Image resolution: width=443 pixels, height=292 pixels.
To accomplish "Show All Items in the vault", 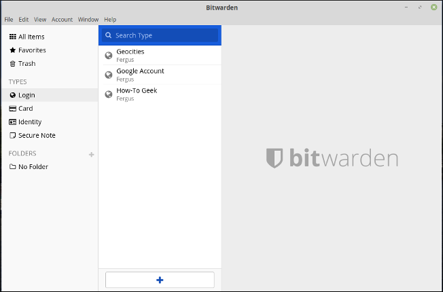I will coord(50,37).
